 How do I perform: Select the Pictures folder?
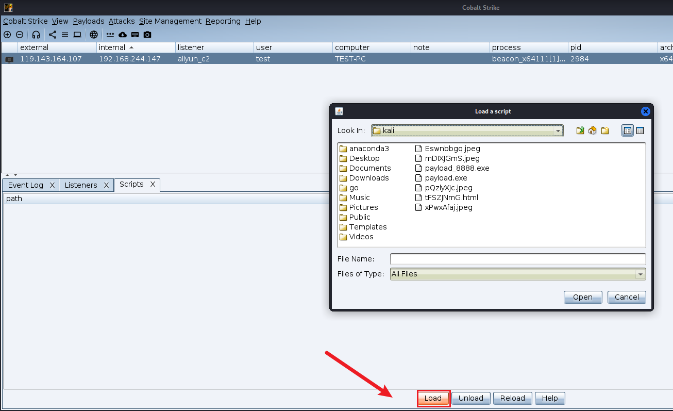[x=359, y=207]
